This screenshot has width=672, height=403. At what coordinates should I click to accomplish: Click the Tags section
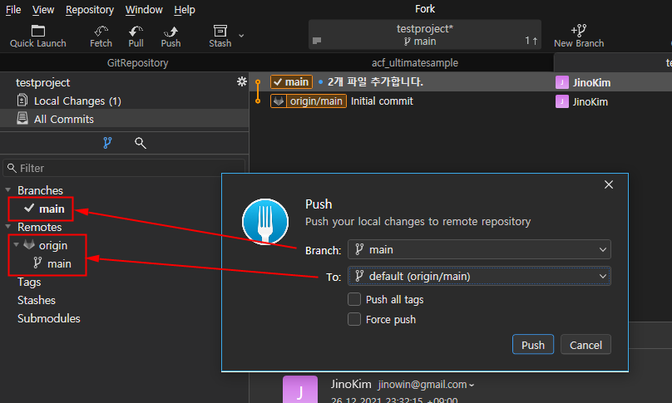(29, 282)
